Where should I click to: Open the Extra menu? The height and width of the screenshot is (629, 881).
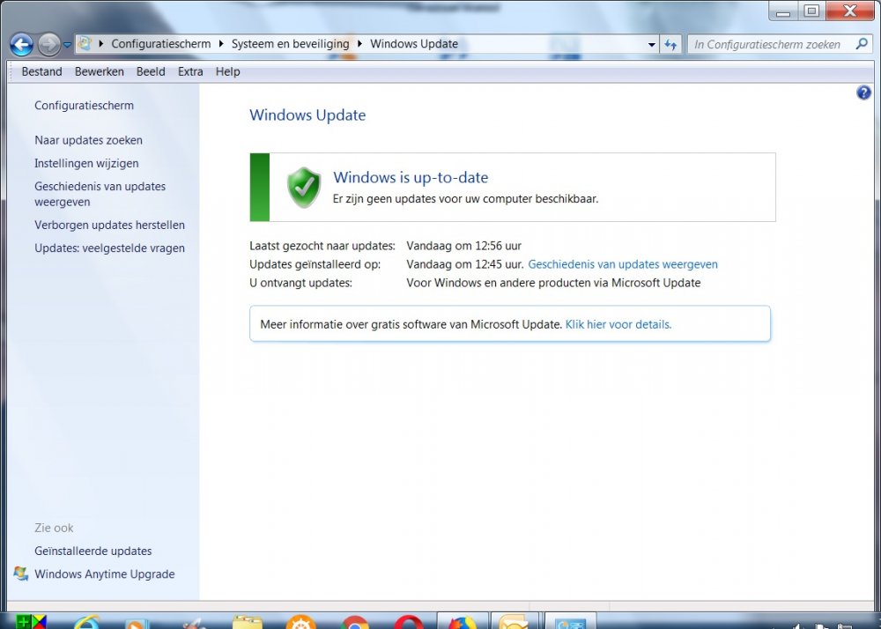point(190,72)
